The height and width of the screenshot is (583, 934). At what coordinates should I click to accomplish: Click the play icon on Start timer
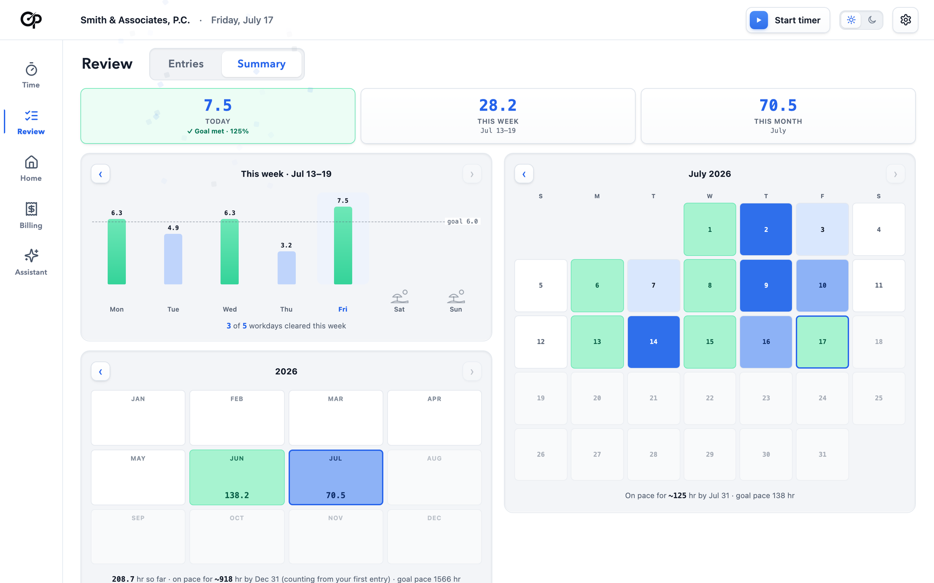pos(758,20)
